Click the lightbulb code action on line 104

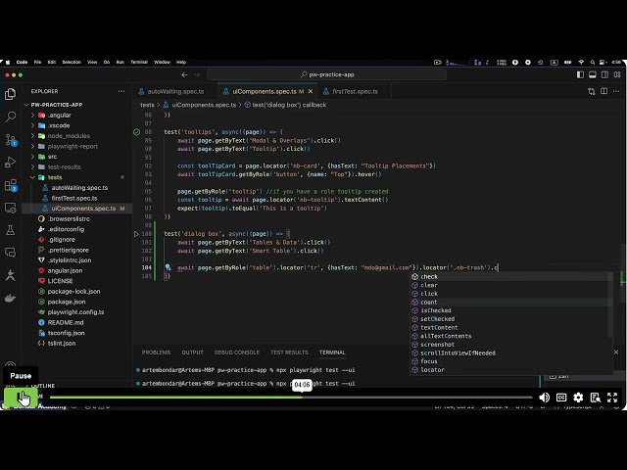(x=168, y=267)
